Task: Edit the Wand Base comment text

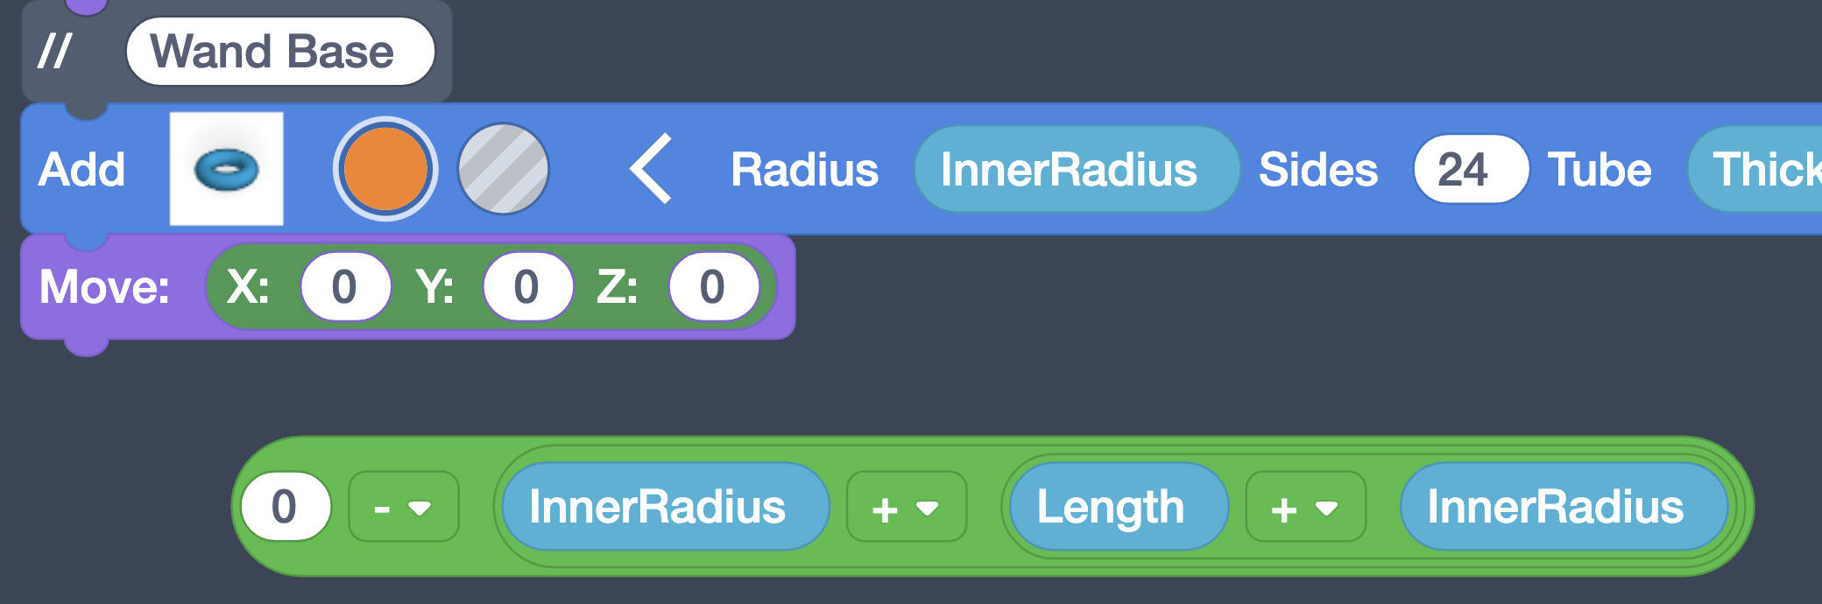Action: [272, 52]
